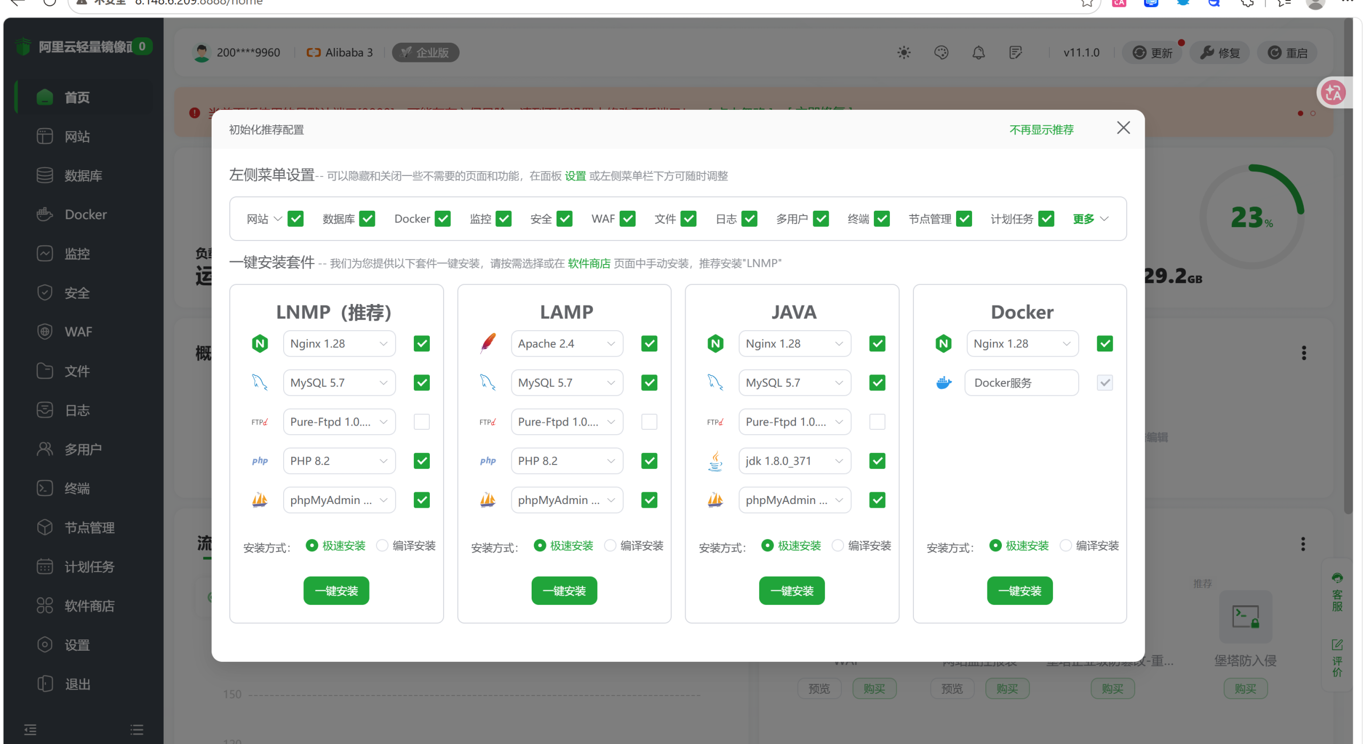Open Apache 2.4 dropdown in LAMP card
Screen dimensions: 1365x744
point(567,343)
